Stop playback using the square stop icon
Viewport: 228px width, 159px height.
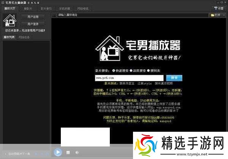point(68,152)
